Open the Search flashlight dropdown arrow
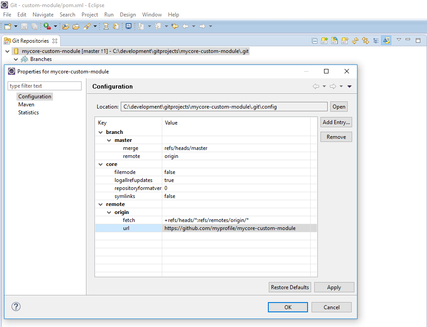This screenshot has height=327, width=427. pos(95,26)
